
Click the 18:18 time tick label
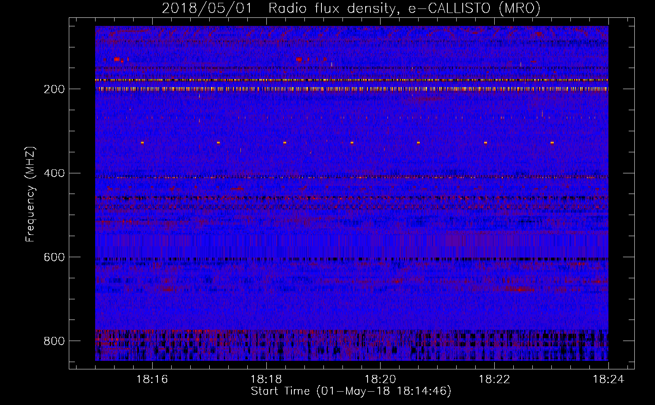266,379
